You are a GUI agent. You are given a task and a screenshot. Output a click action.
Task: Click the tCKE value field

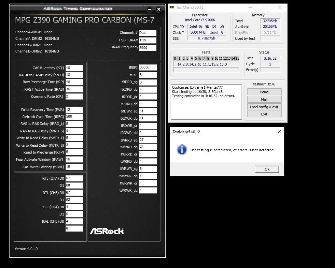148,75
